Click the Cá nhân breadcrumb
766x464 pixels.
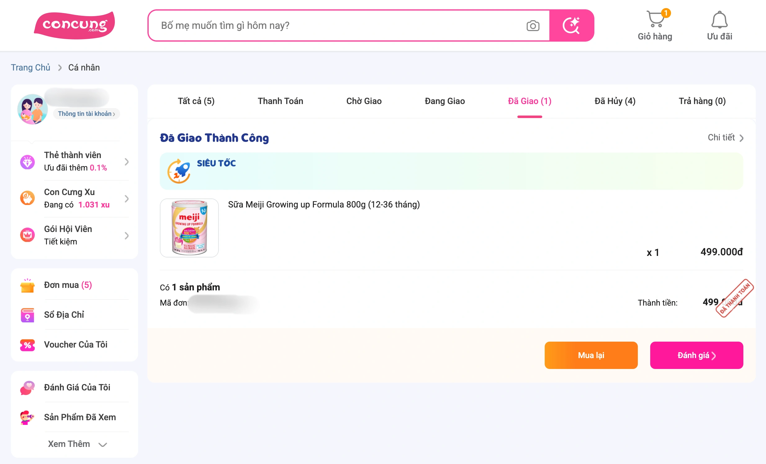point(84,67)
